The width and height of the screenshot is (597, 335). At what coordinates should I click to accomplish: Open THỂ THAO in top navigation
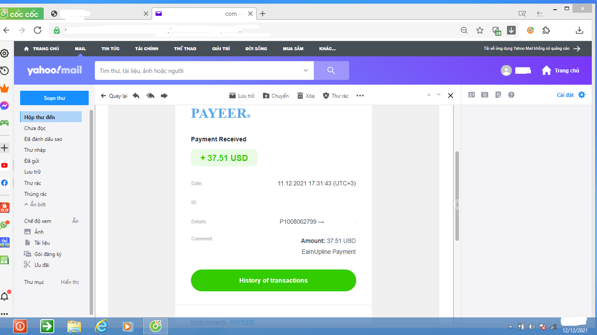tap(185, 49)
